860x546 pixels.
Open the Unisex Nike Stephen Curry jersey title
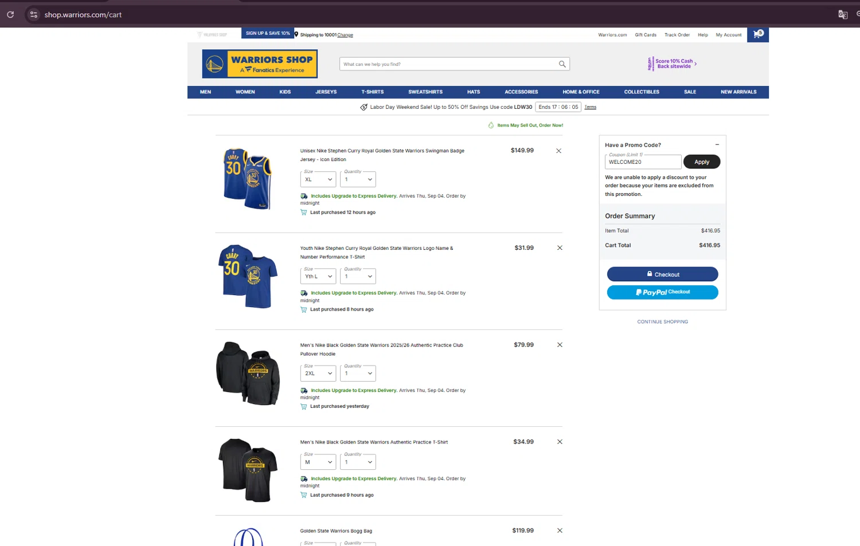382,155
